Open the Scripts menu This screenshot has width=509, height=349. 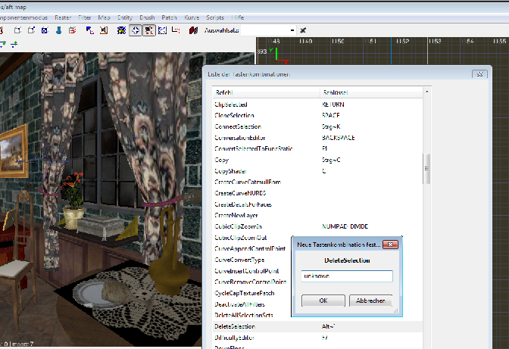point(215,17)
